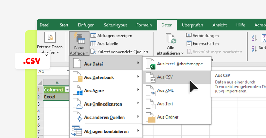Open the Einfügen tab
This screenshot has height=138, width=266.
pyautogui.click(x=86, y=25)
